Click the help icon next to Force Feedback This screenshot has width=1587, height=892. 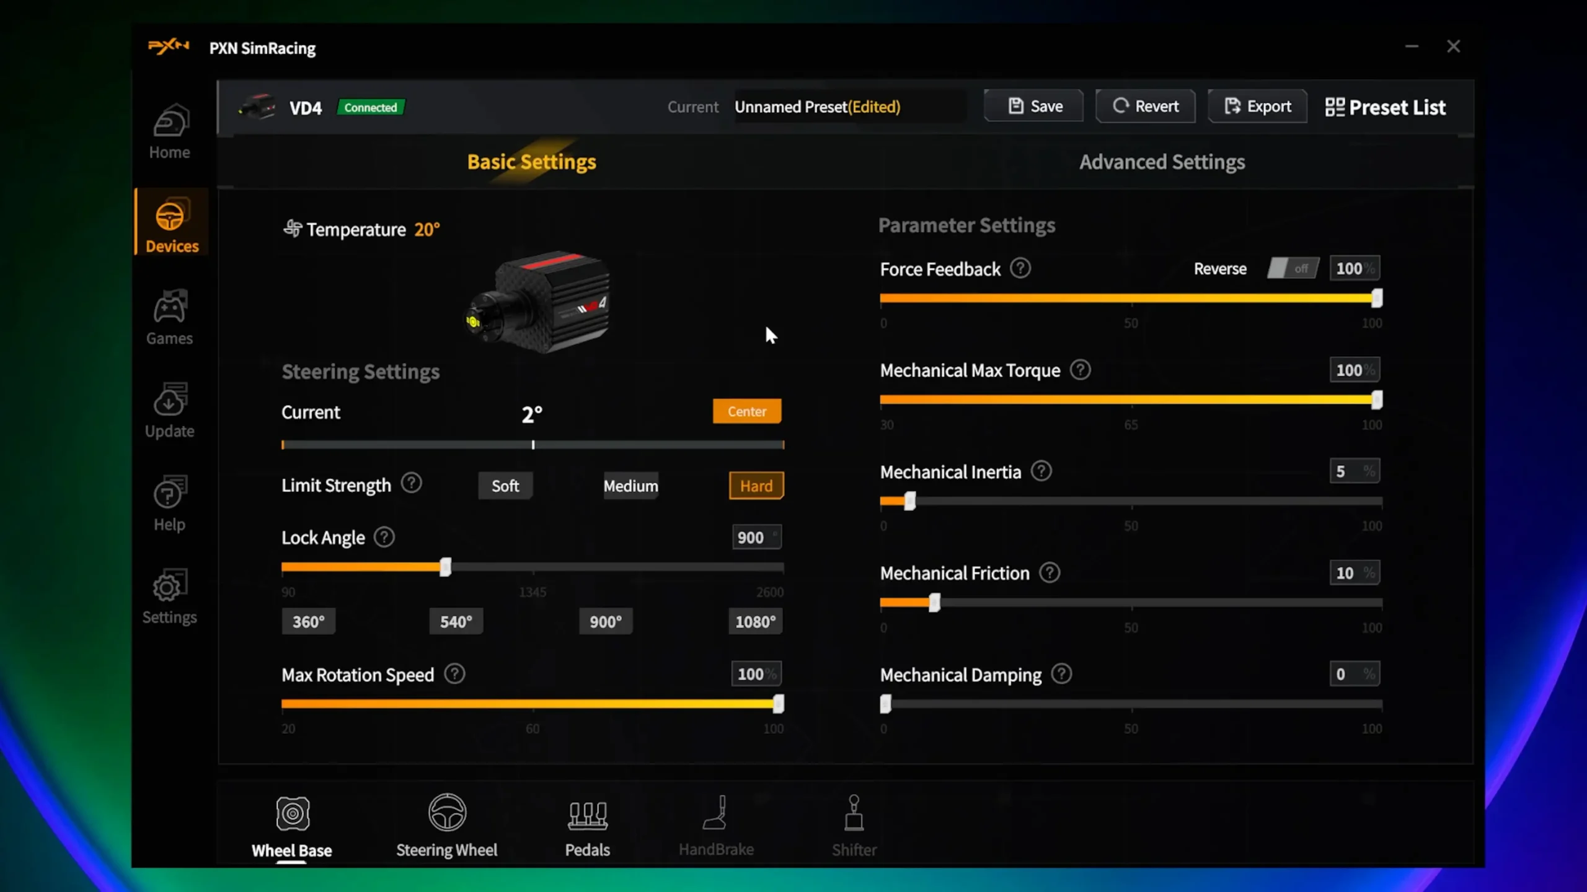[1020, 268]
